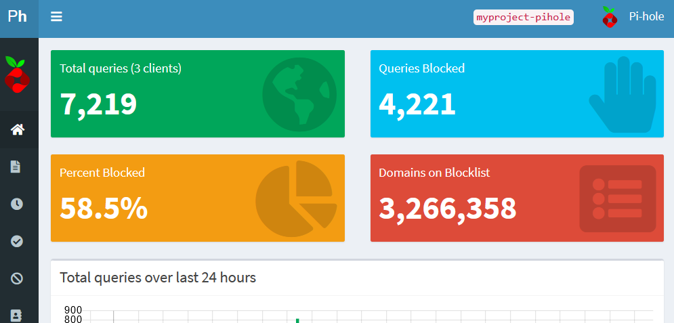Click the 4,221 queries blocked value

tap(417, 104)
